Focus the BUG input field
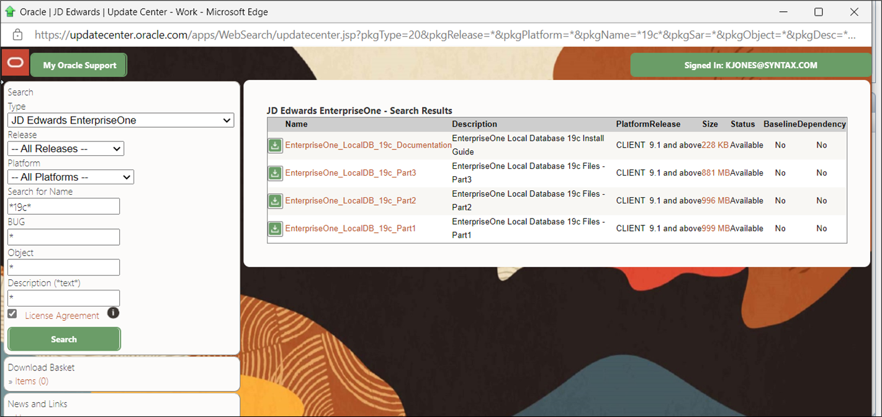Viewport: 882px width, 417px height. click(x=63, y=237)
